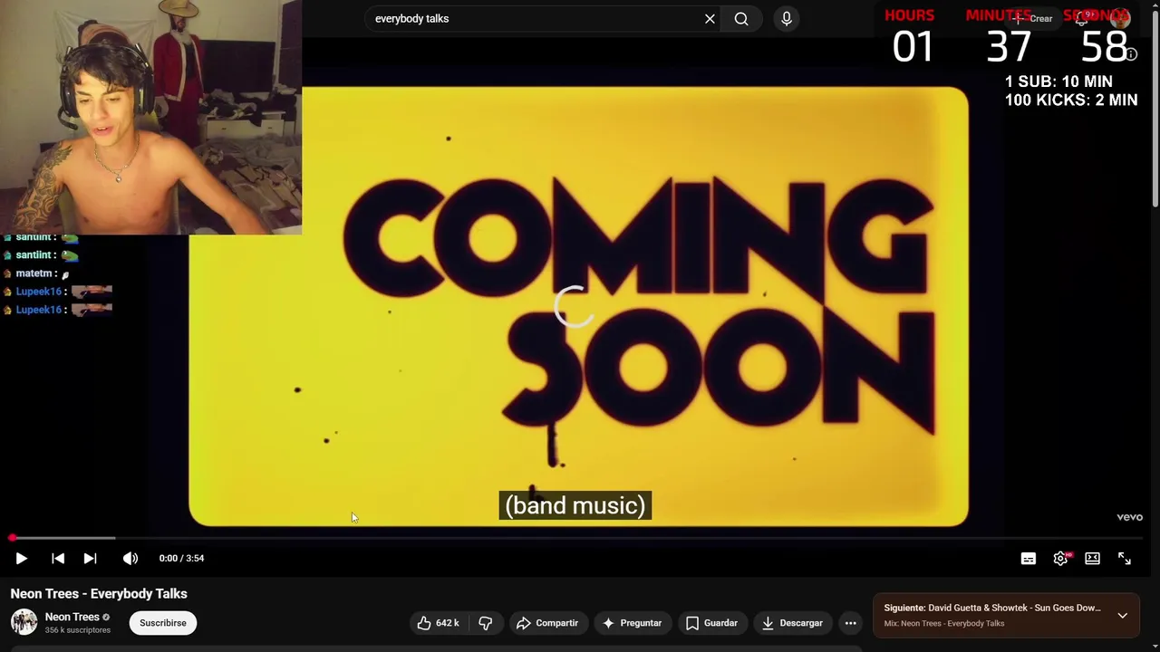This screenshot has width=1160, height=652.
Task: Click the search magnifier button
Action: tap(741, 18)
